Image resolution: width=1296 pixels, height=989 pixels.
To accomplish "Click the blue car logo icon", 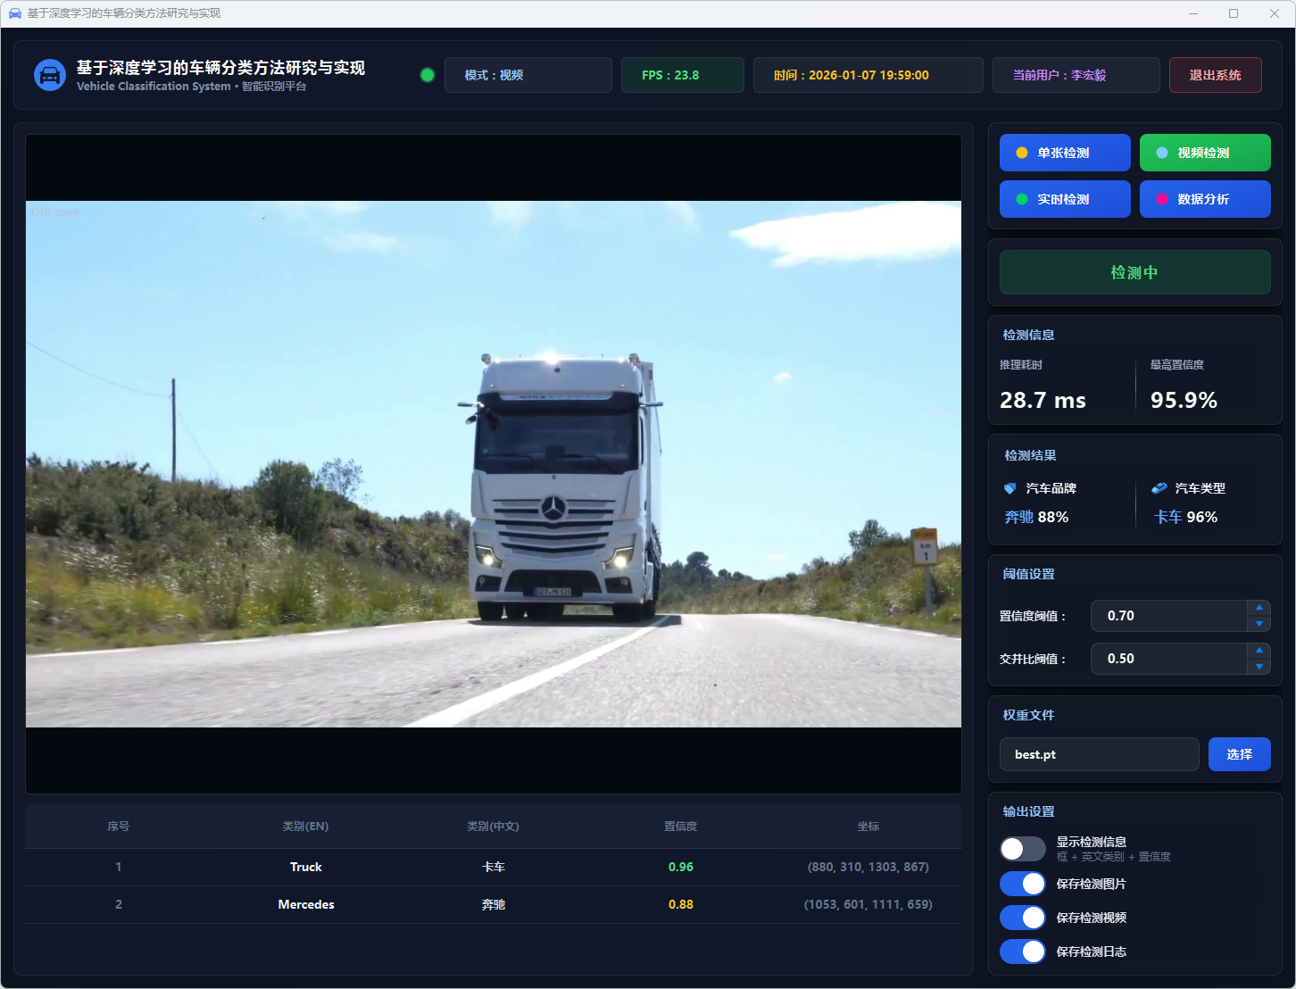I will (x=50, y=75).
